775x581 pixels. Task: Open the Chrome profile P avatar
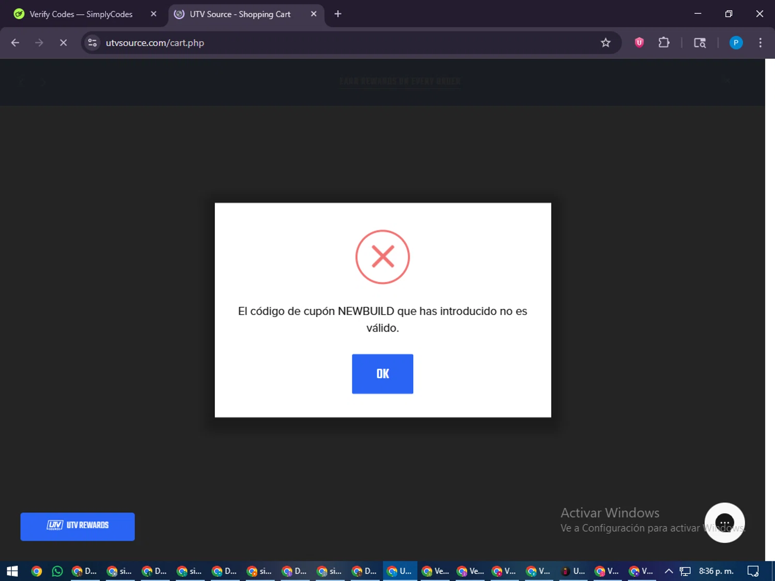[736, 43]
